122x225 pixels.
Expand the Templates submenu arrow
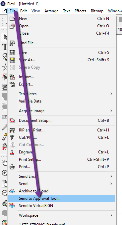click(111, 94)
